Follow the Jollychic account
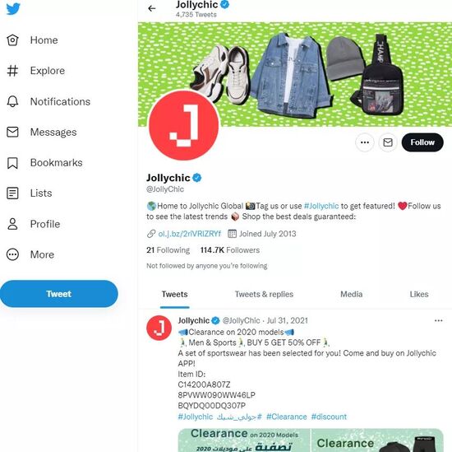452x452 pixels. pyautogui.click(x=422, y=142)
